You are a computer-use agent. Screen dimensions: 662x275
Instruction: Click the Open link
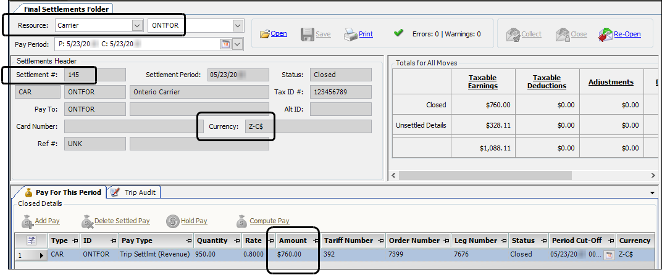click(x=279, y=34)
